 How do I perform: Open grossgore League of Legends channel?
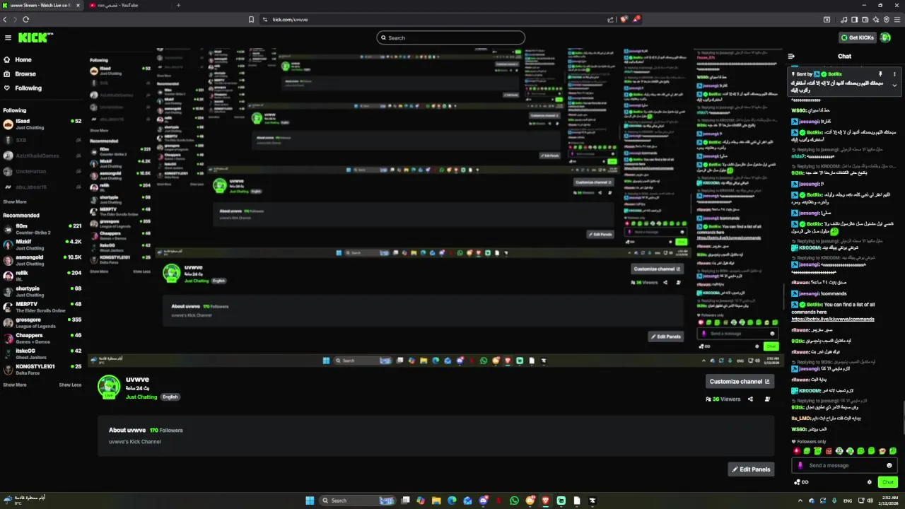[x=42, y=322]
